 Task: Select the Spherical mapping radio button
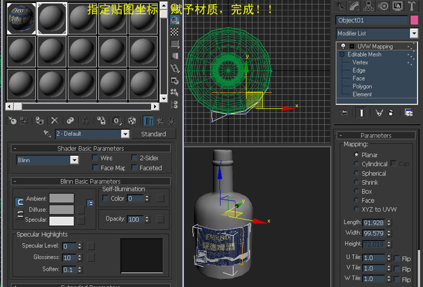tap(356, 173)
